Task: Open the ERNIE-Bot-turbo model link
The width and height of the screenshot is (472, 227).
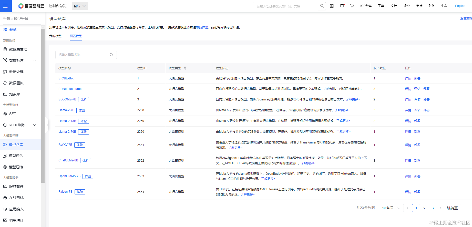Action: pos(70,89)
